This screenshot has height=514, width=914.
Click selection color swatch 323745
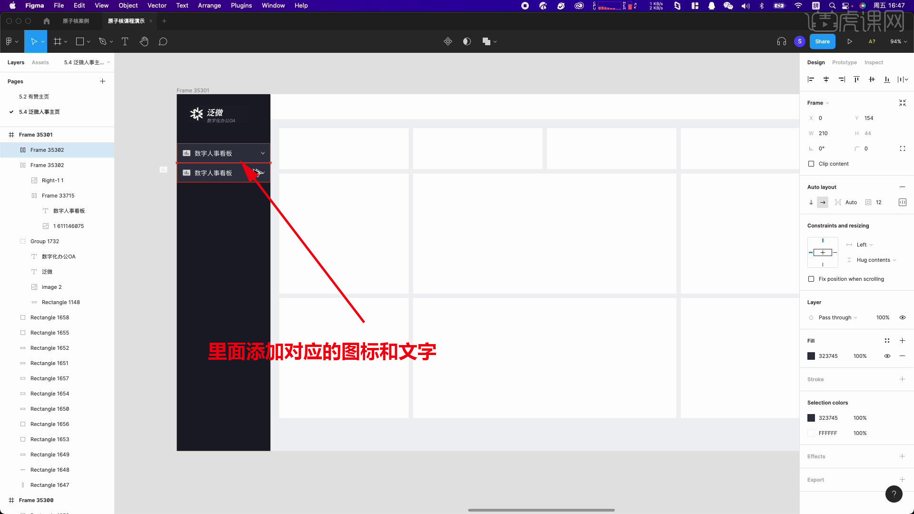(x=811, y=418)
